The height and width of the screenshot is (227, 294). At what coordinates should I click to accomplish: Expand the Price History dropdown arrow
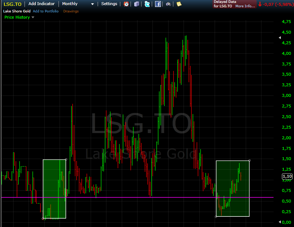[33, 17]
